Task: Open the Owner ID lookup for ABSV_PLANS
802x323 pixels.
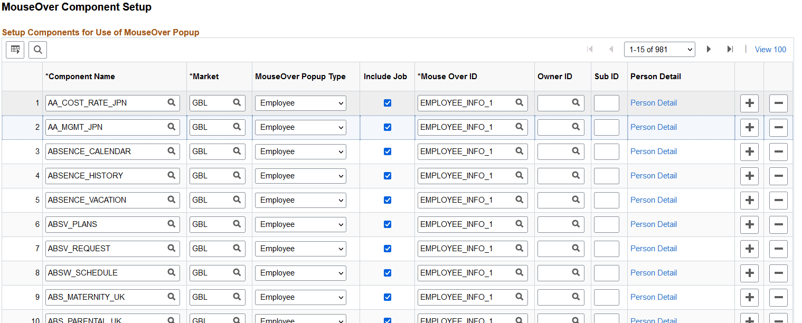Action: click(x=576, y=224)
